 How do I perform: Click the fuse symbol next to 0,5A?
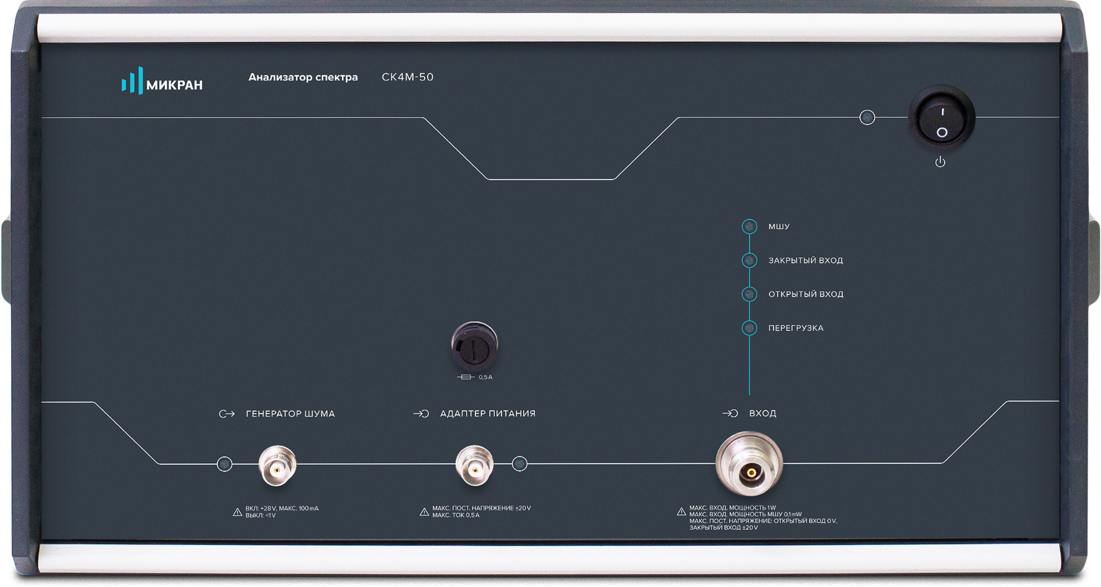[466, 377]
